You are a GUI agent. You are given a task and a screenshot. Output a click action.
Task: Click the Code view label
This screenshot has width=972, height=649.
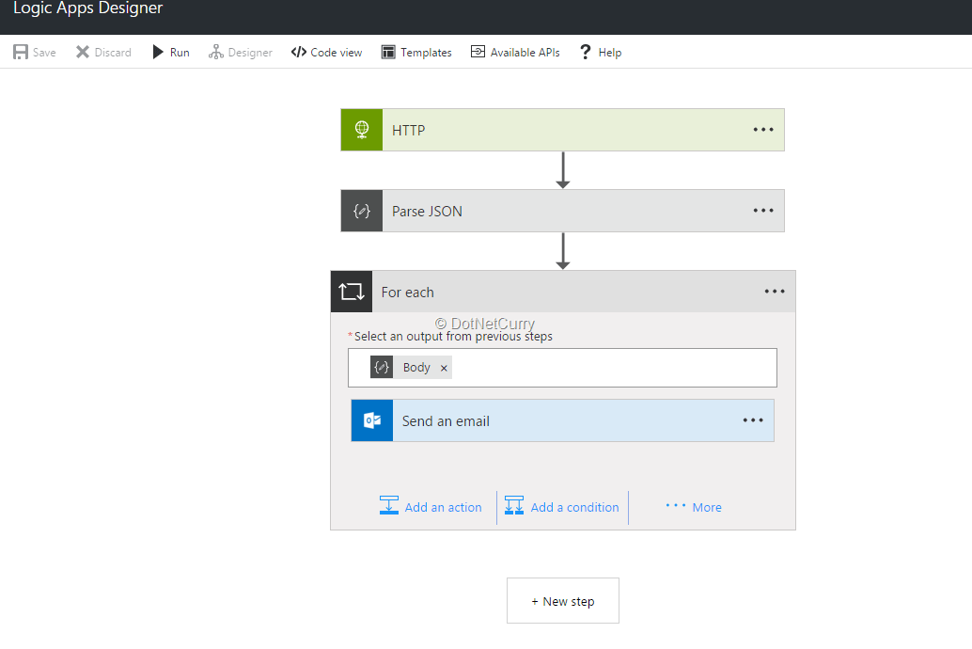pyautogui.click(x=336, y=53)
